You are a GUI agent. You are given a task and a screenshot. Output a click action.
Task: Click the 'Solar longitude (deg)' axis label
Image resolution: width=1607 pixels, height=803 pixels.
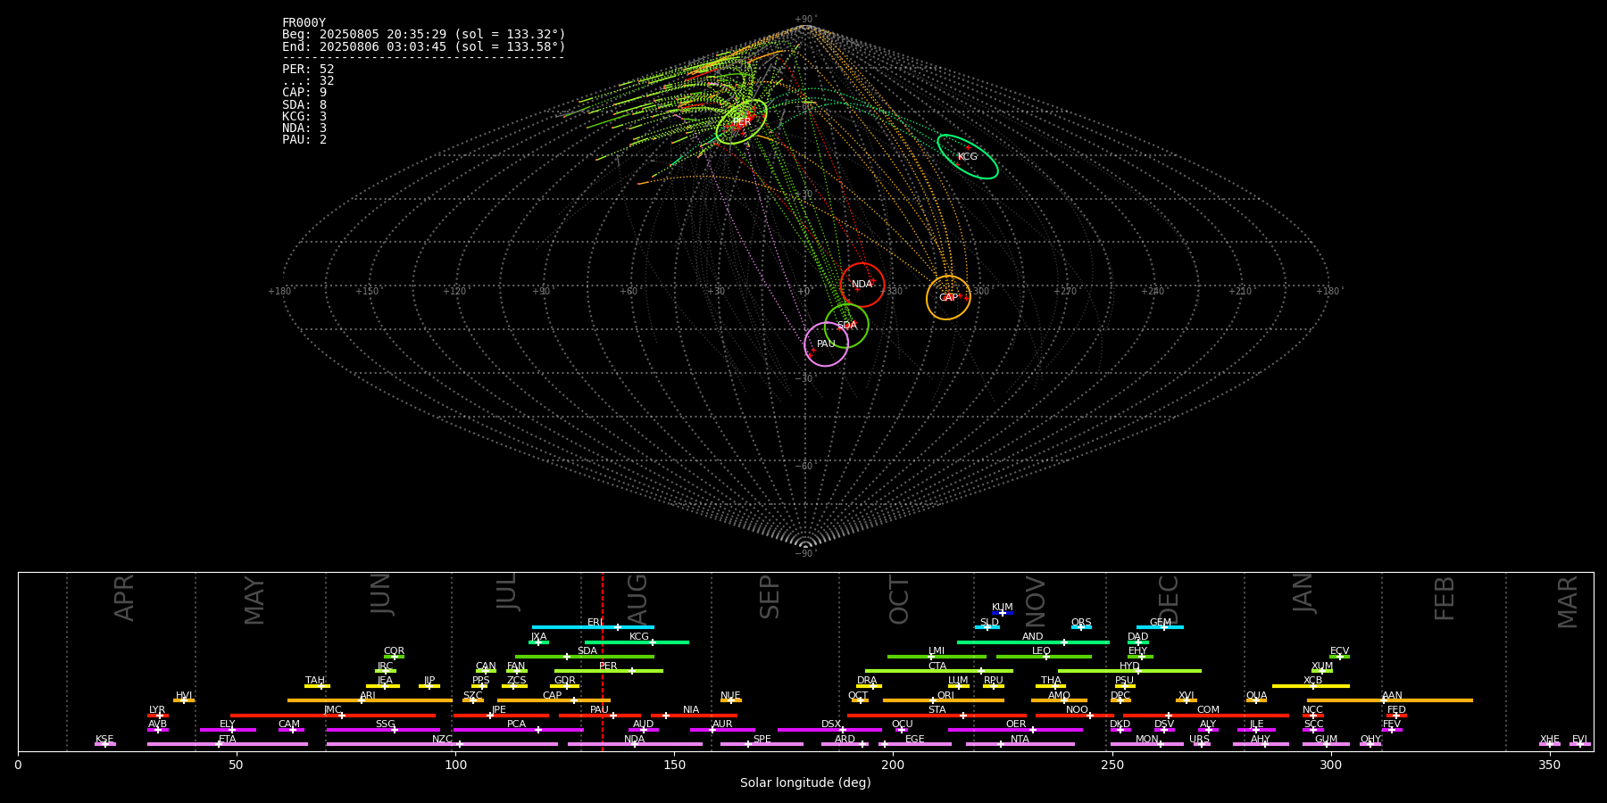pyautogui.click(x=805, y=782)
